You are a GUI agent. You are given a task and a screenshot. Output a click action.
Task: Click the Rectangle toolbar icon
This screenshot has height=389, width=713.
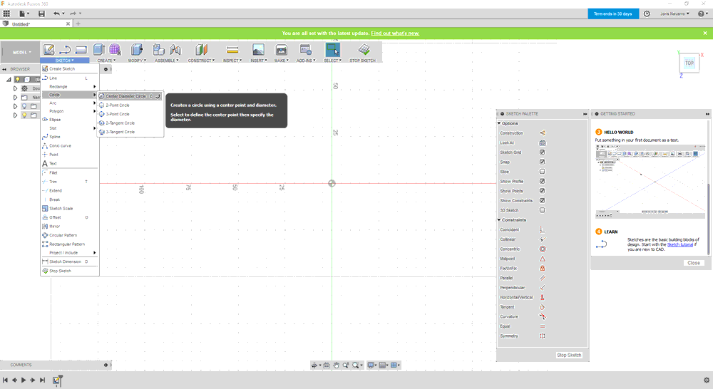(81, 50)
